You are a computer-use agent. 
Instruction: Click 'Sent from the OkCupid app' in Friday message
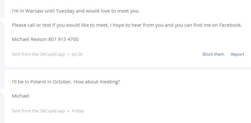(38, 111)
